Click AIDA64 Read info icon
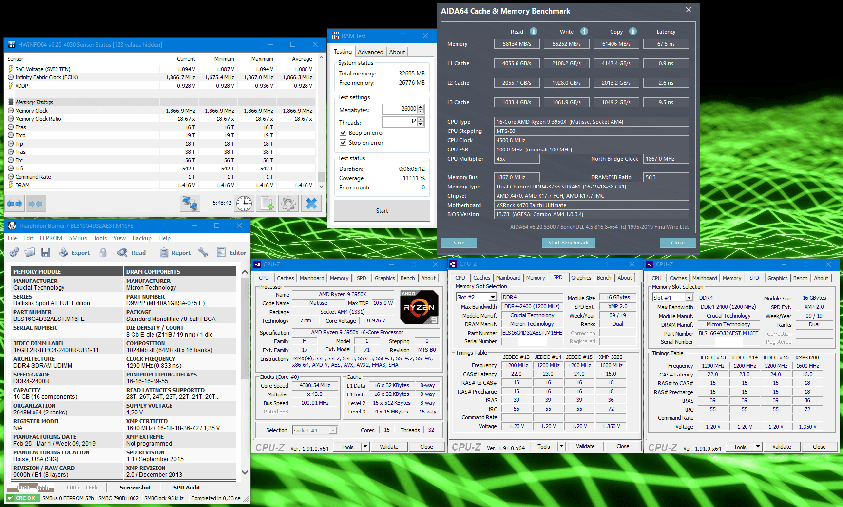The image size is (843, 507). click(x=534, y=31)
